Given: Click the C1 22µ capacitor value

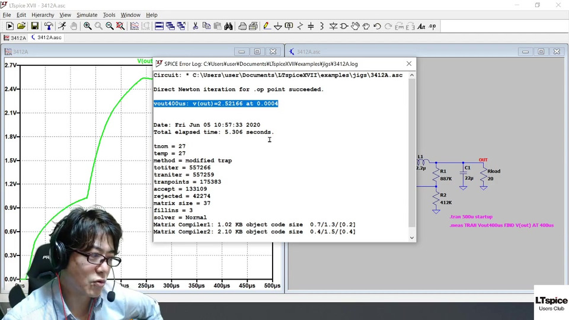Looking at the screenshot, I should [x=469, y=178].
